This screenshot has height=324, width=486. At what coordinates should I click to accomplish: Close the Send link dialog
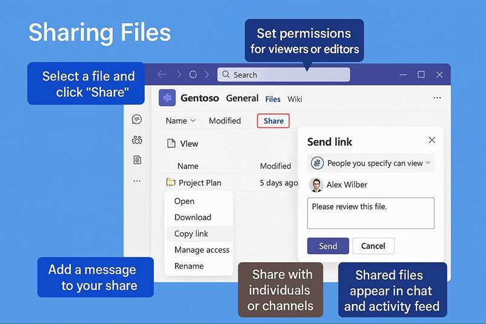click(x=432, y=140)
